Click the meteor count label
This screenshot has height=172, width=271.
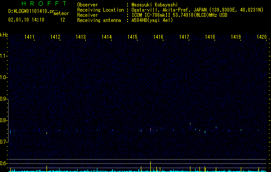click(x=61, y=13)
